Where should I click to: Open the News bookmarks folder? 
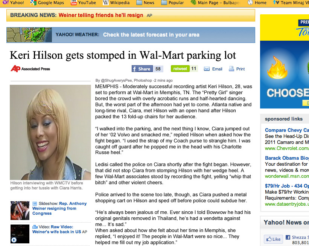145,3
